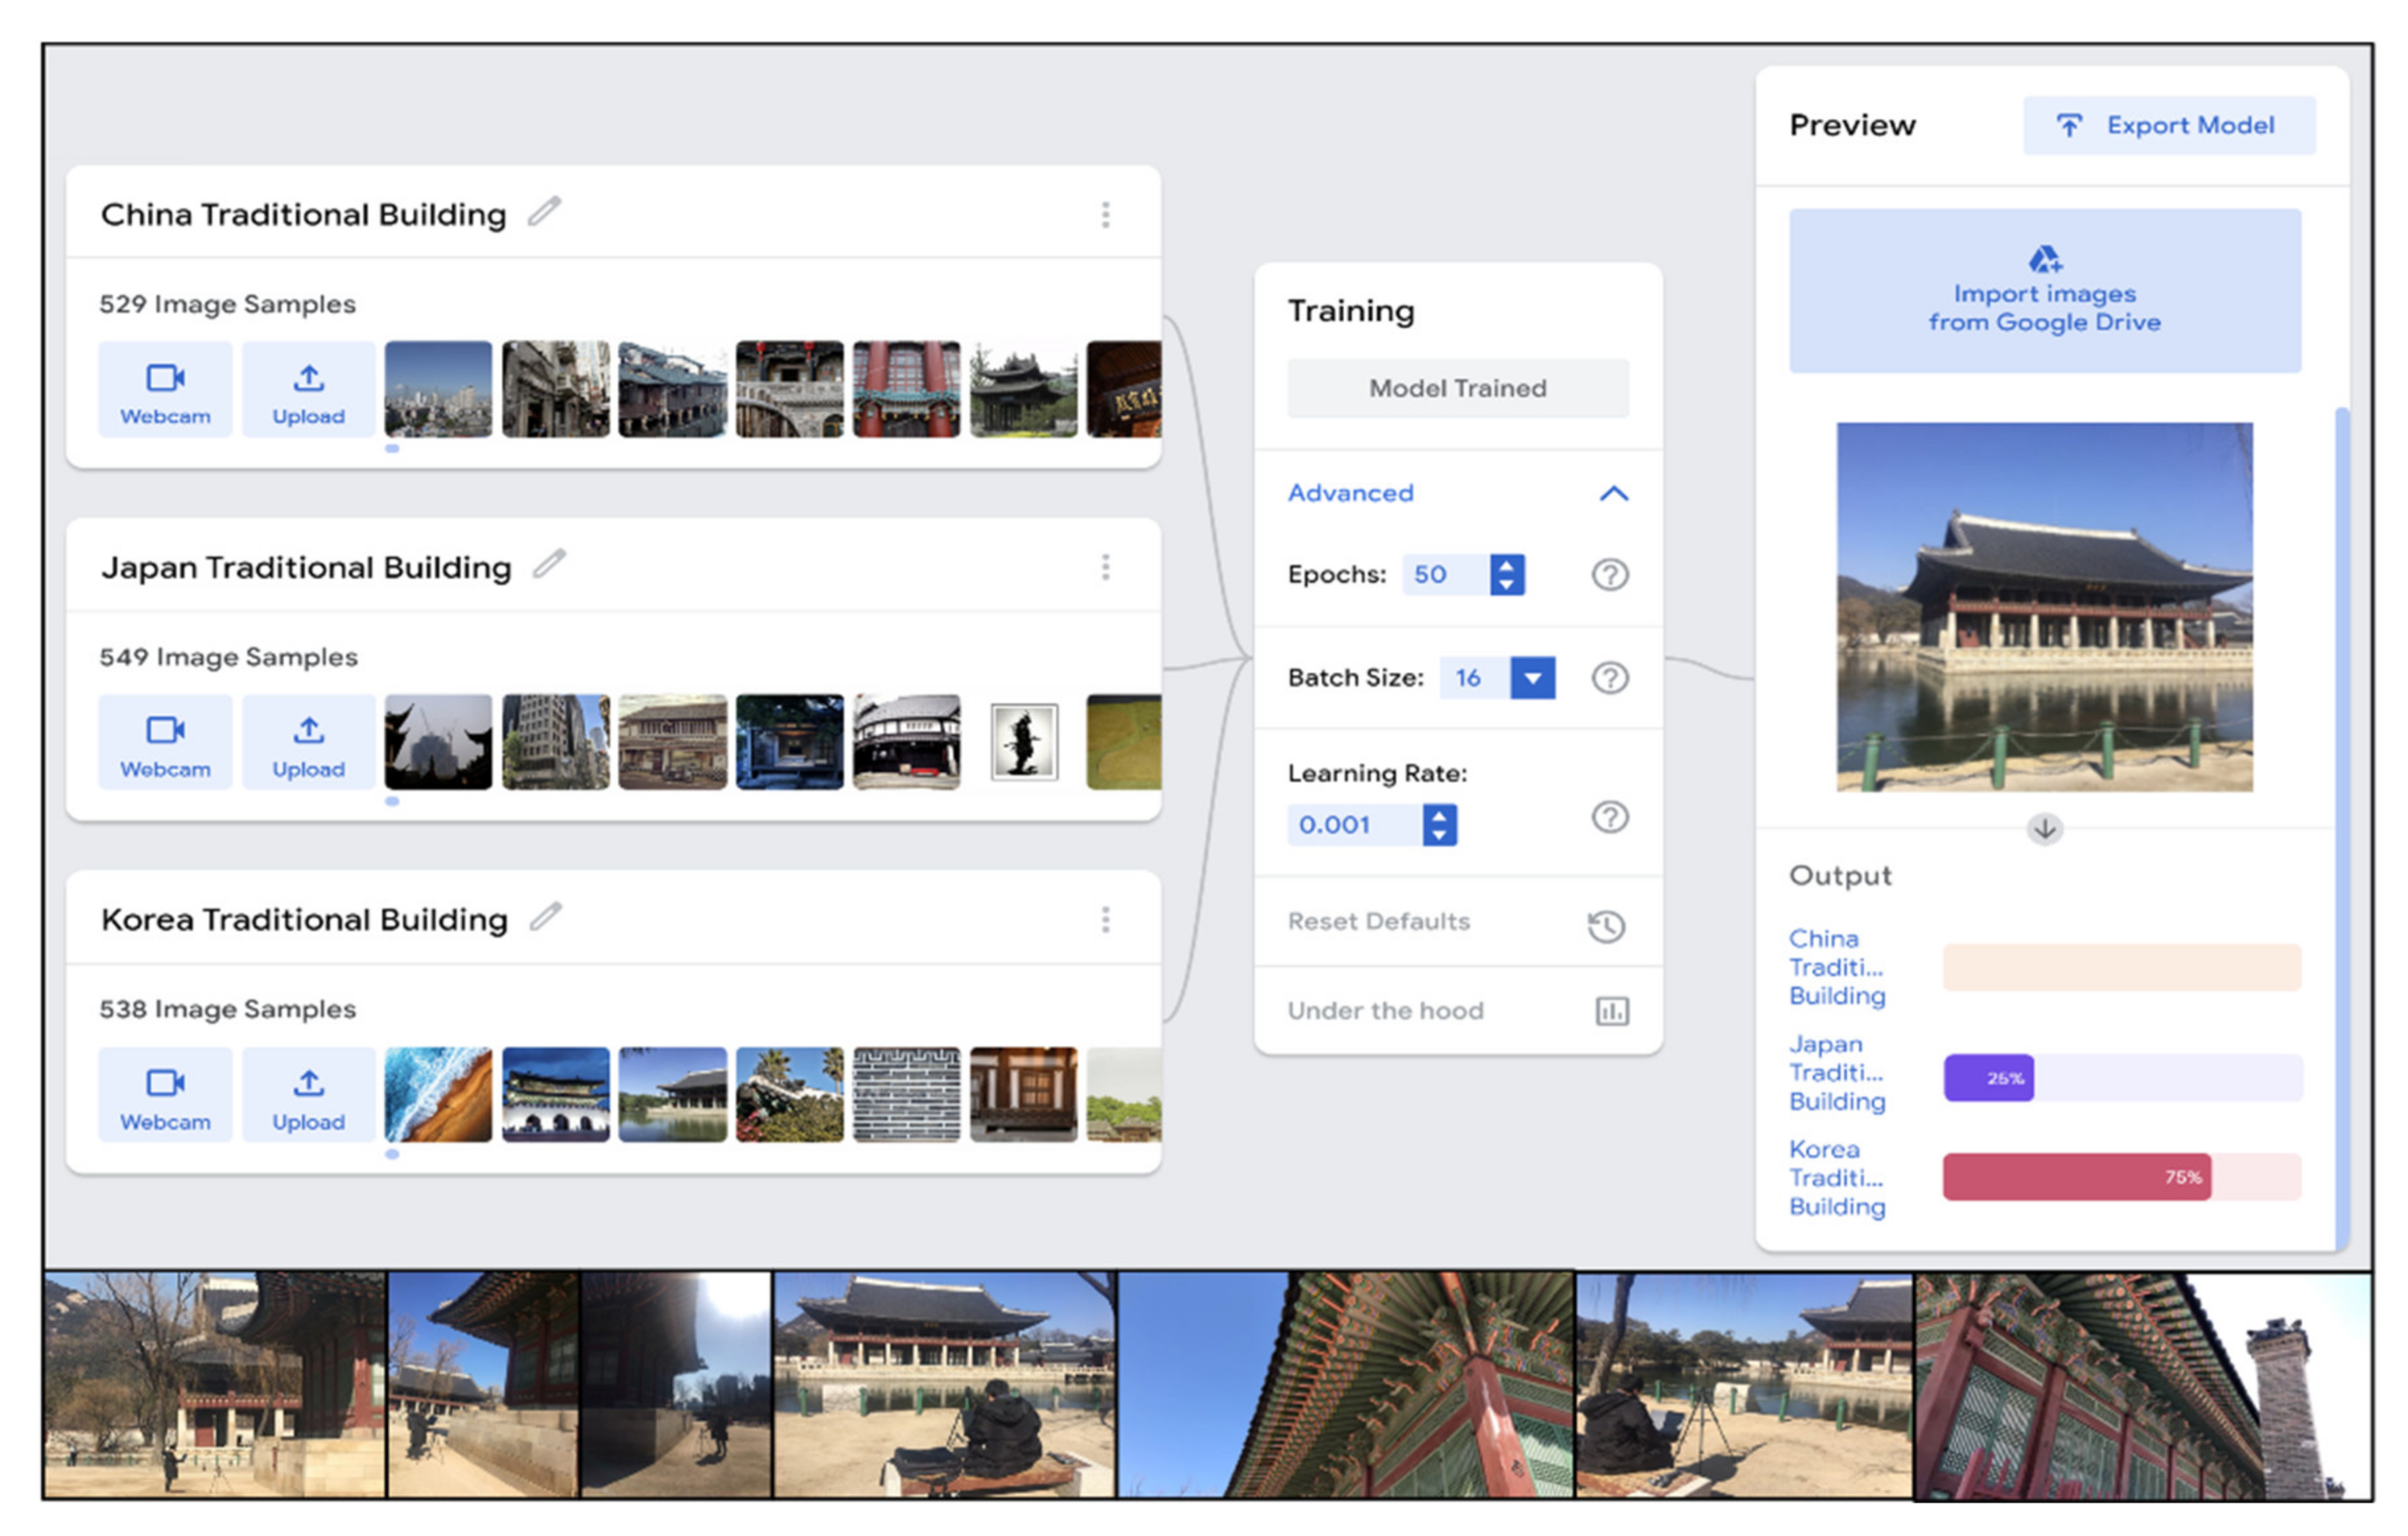Viewport: 2408px width, 1536px height.
Task: Click the Reset Defaults history icon
Action: point(1606,925)
